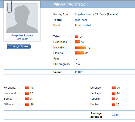Click the Double skill bar
The width and height of the screenshot is (135, 122).
[x=113, y=104]
